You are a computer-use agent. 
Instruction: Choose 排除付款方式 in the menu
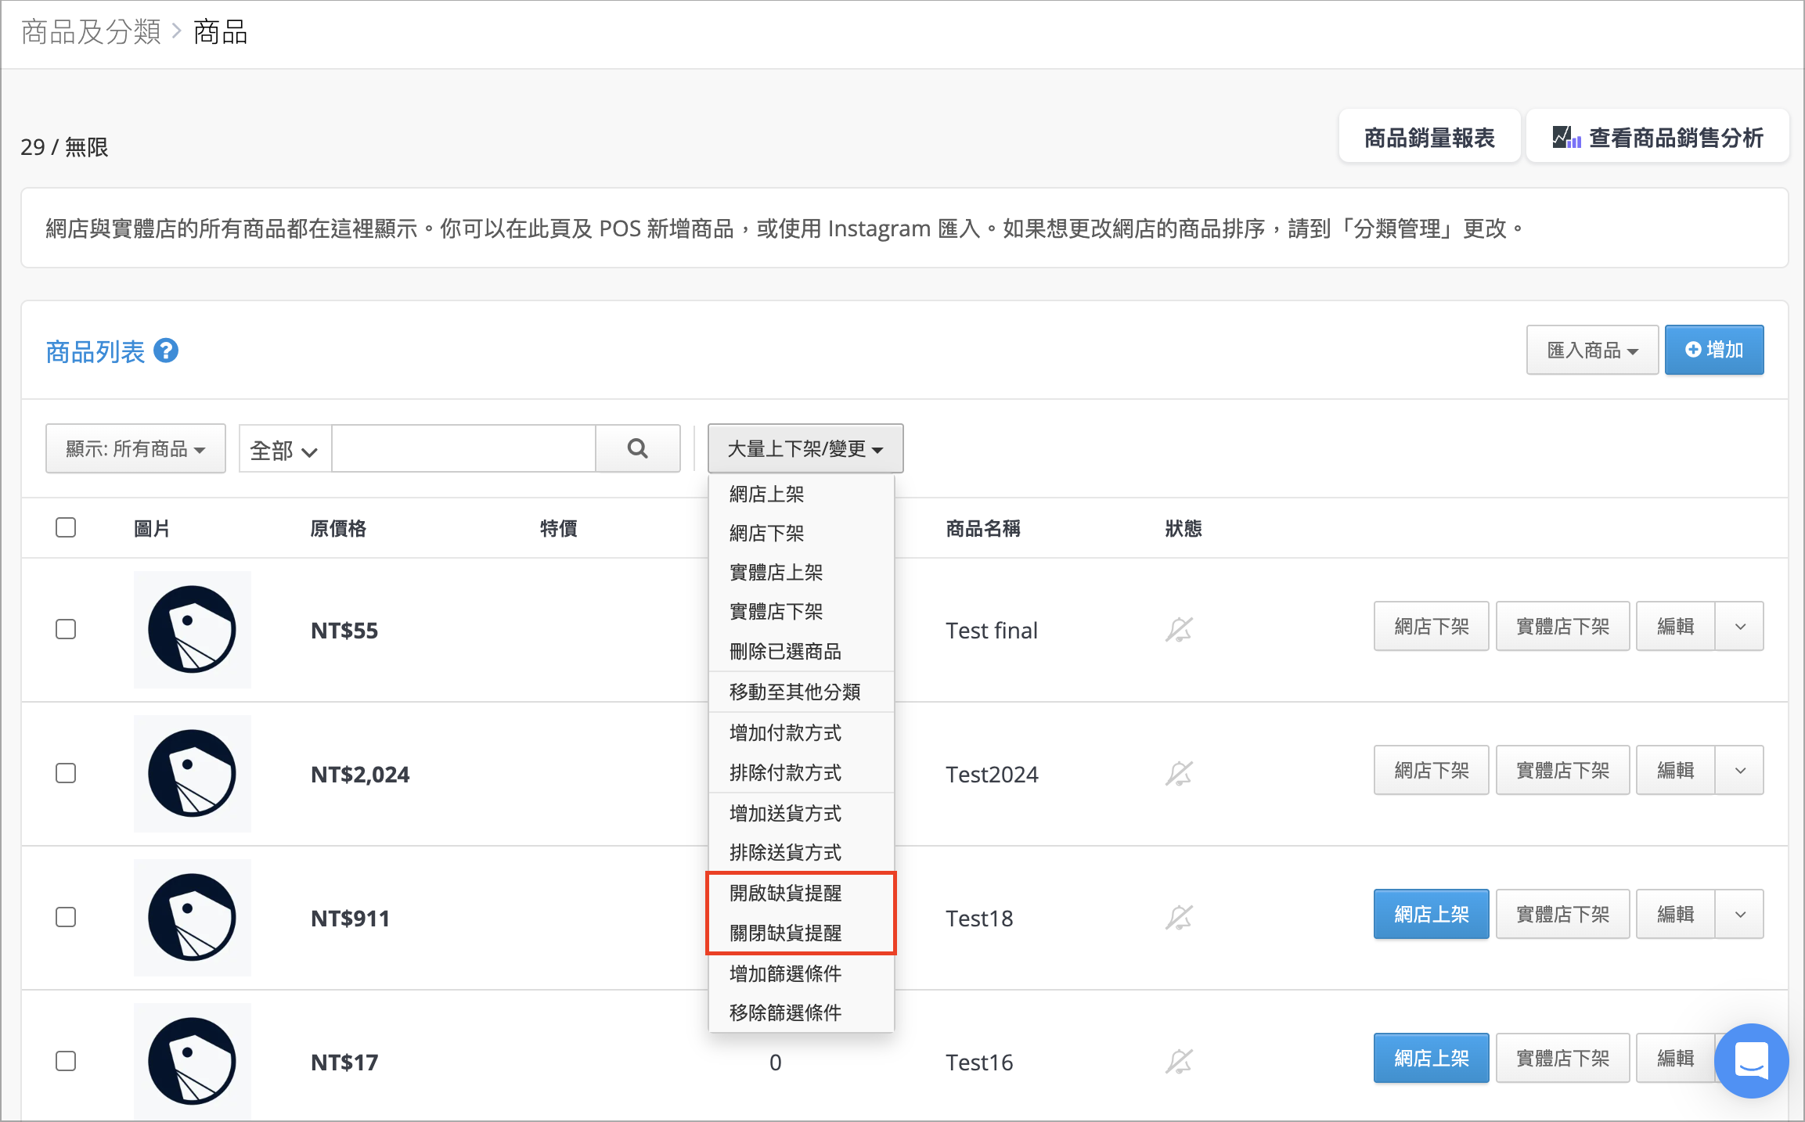[801, 772]
